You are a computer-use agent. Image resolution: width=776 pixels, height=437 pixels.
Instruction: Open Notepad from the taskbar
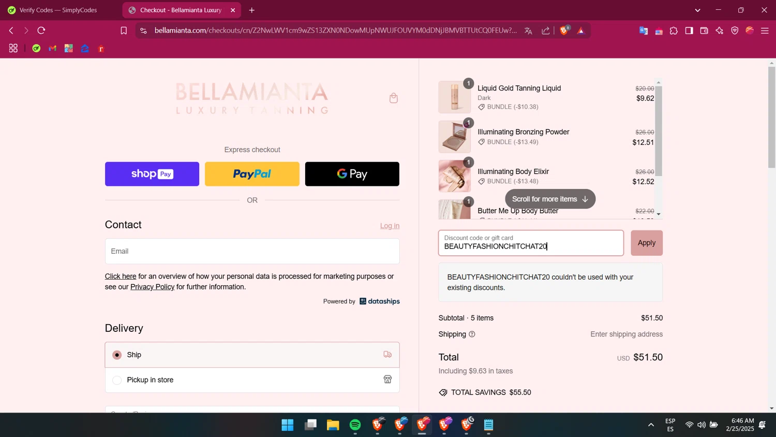pyautogui.click(x=489, y=425)
